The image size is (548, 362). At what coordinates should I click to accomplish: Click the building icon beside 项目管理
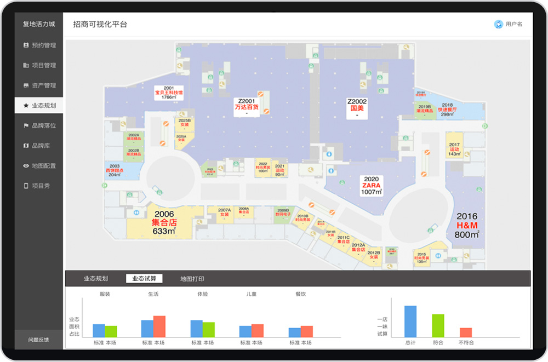pyautogui.click(x=26, y=66)
